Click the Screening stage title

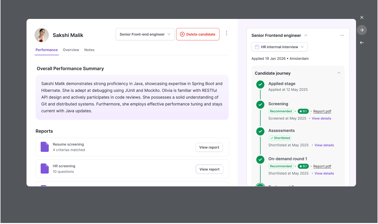click(x=278, y=104)
